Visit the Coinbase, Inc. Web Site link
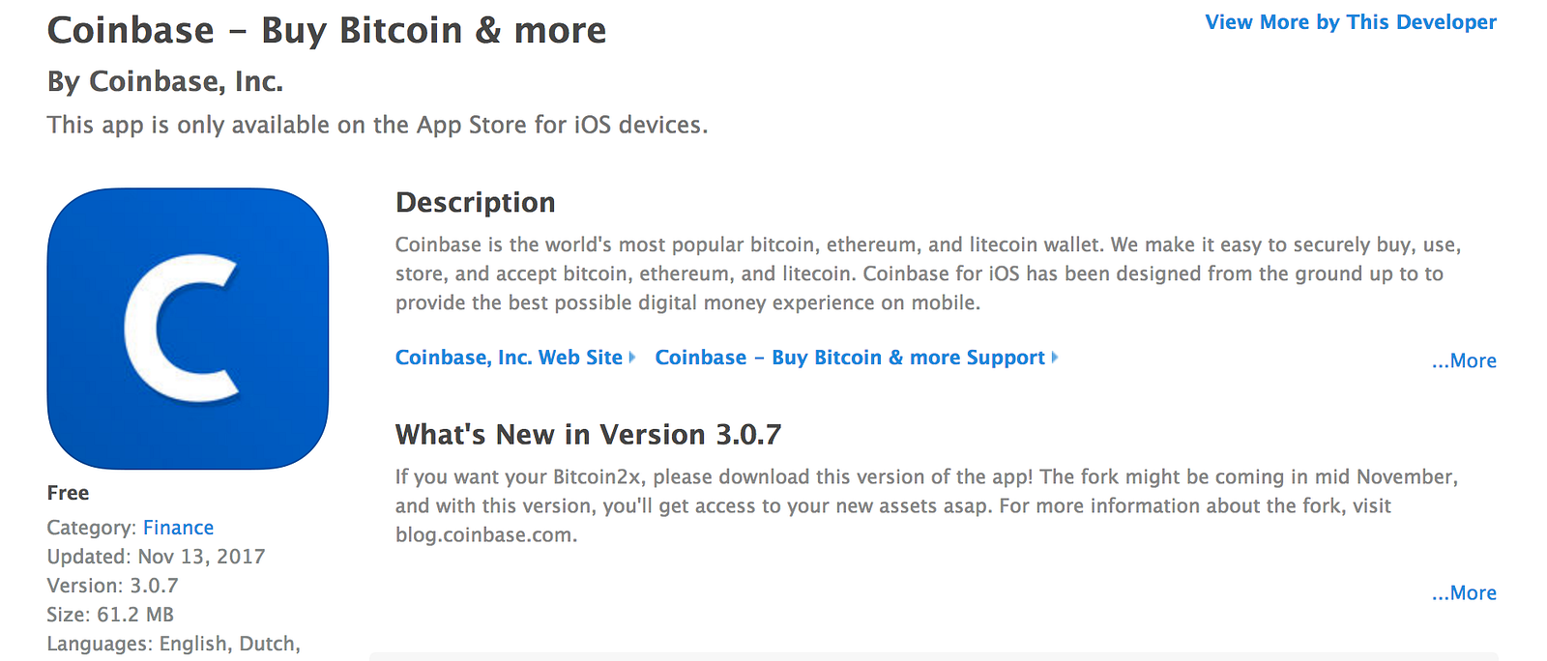This screenshot has height=661, width=1547. (509, 358)
